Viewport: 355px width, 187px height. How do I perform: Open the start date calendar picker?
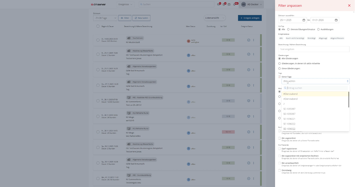tap(304, 20)
